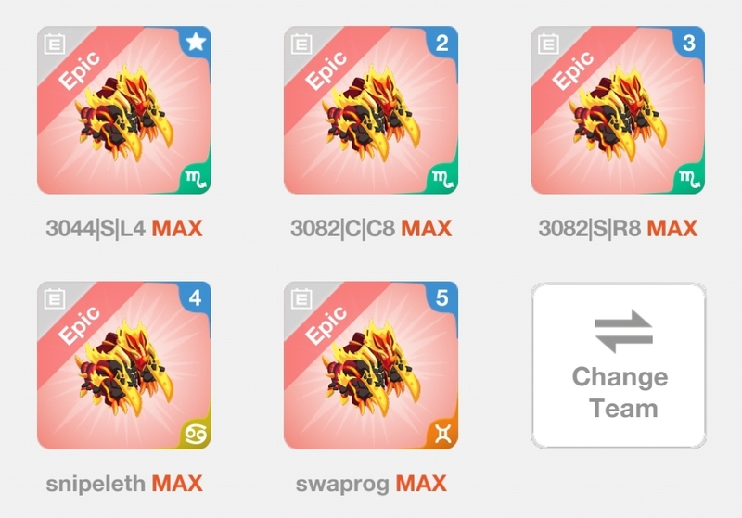Click the Change Team button
742x518 pixels.
click(619, 365)
